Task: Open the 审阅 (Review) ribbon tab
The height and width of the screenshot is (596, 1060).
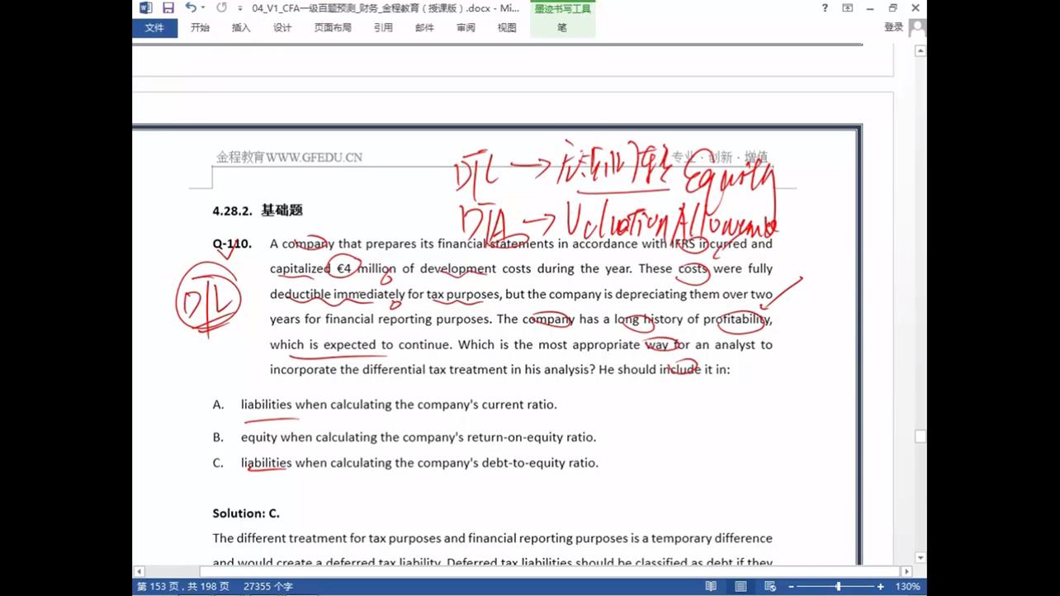Action: coord(466,27)
